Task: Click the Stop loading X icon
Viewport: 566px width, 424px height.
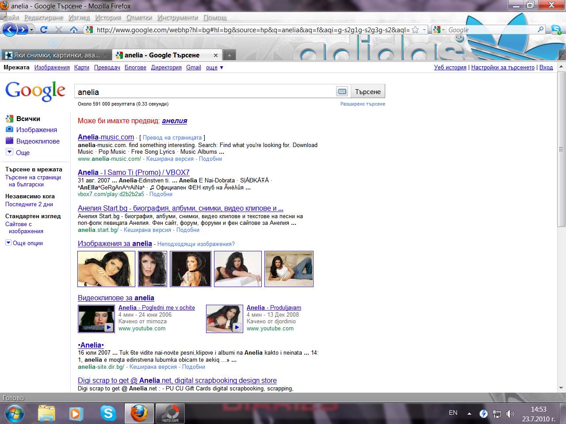Action: pyautogui.click(x=58, y=30)
